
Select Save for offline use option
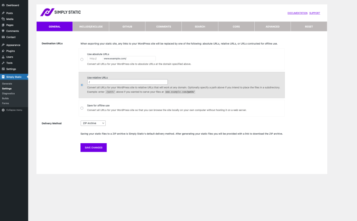click(82, 108)
